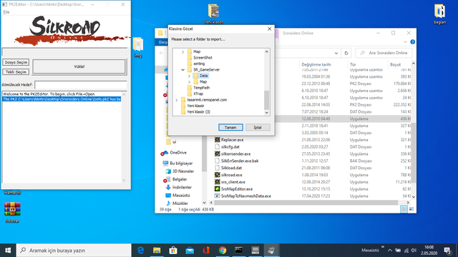Open Masaüstü in Explorer sidebar
This screenshot has width=458, height=257.
181,195
